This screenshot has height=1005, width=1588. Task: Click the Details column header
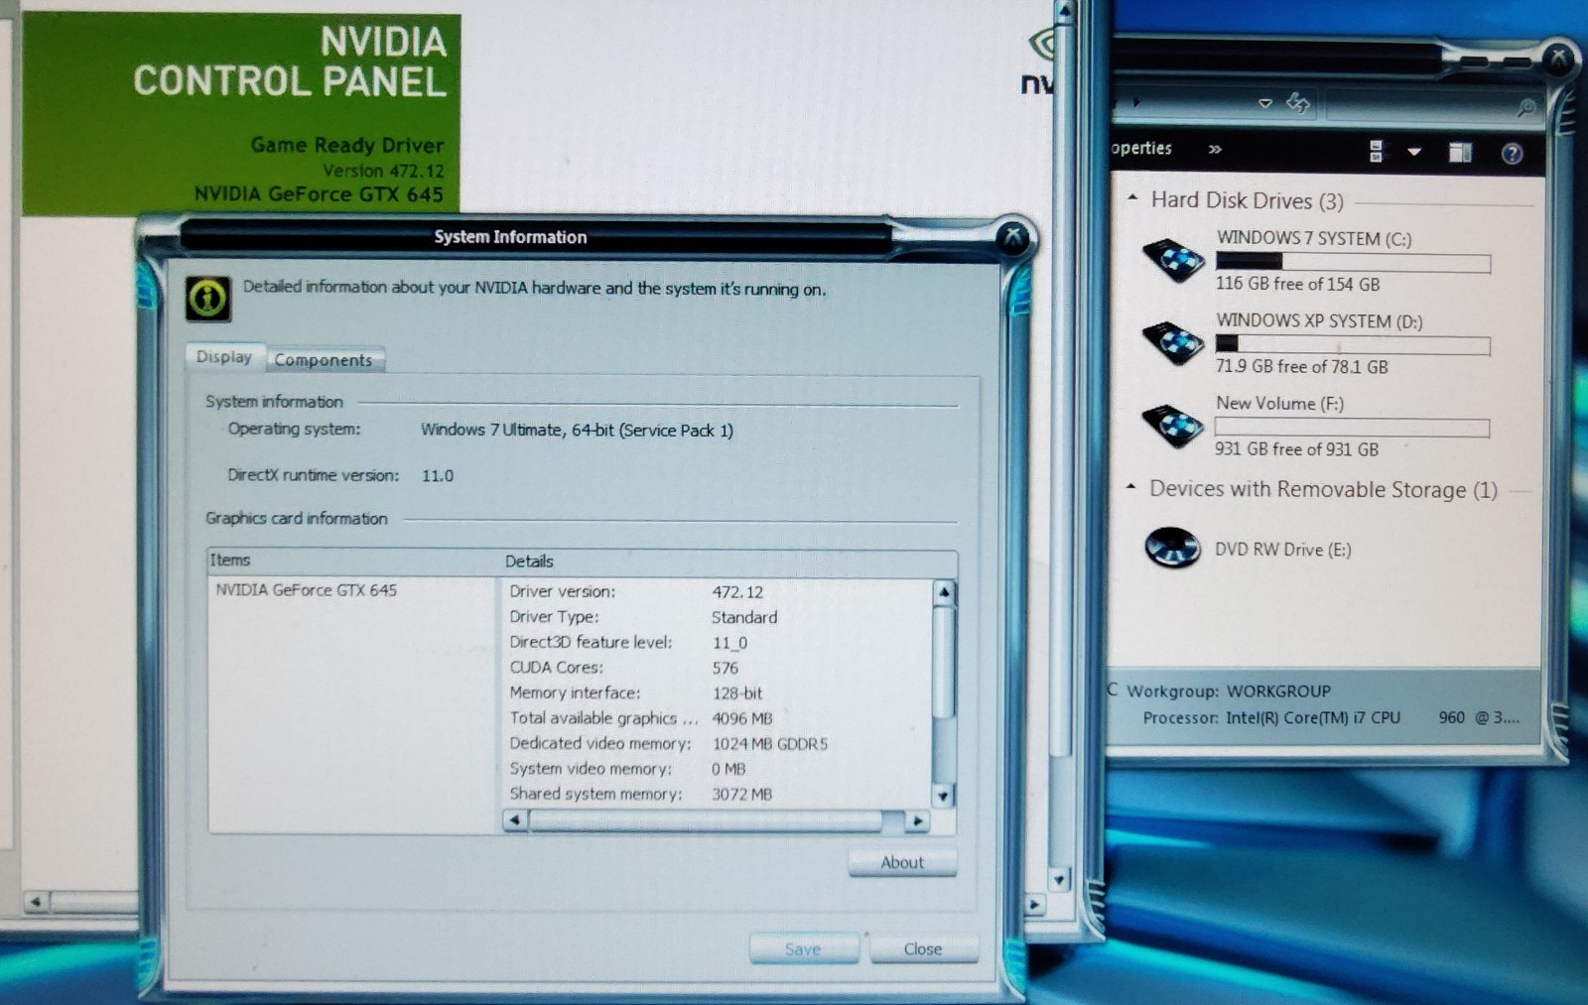point(728,562)
